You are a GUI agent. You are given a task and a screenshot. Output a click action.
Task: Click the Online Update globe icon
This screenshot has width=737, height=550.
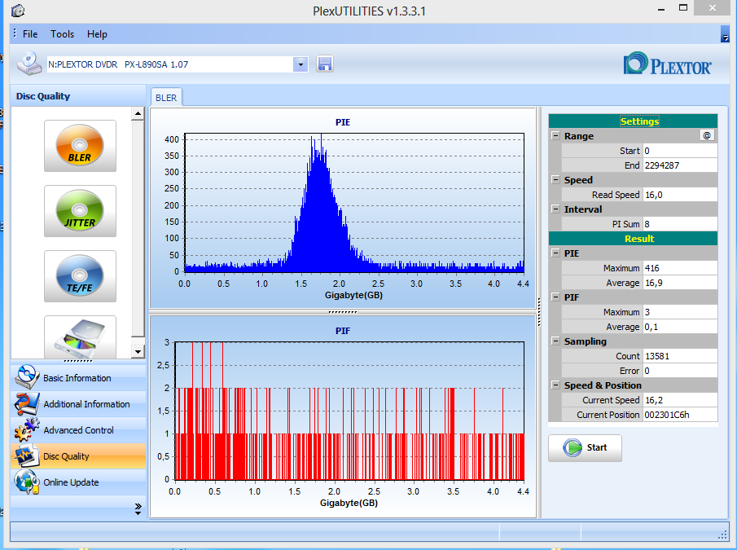27,482
